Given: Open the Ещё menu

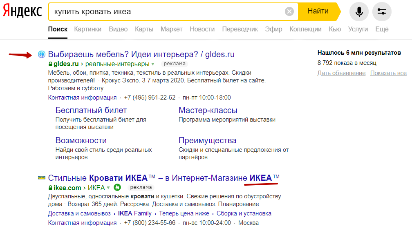Looking at the screenshot, I should click(382, 29).
